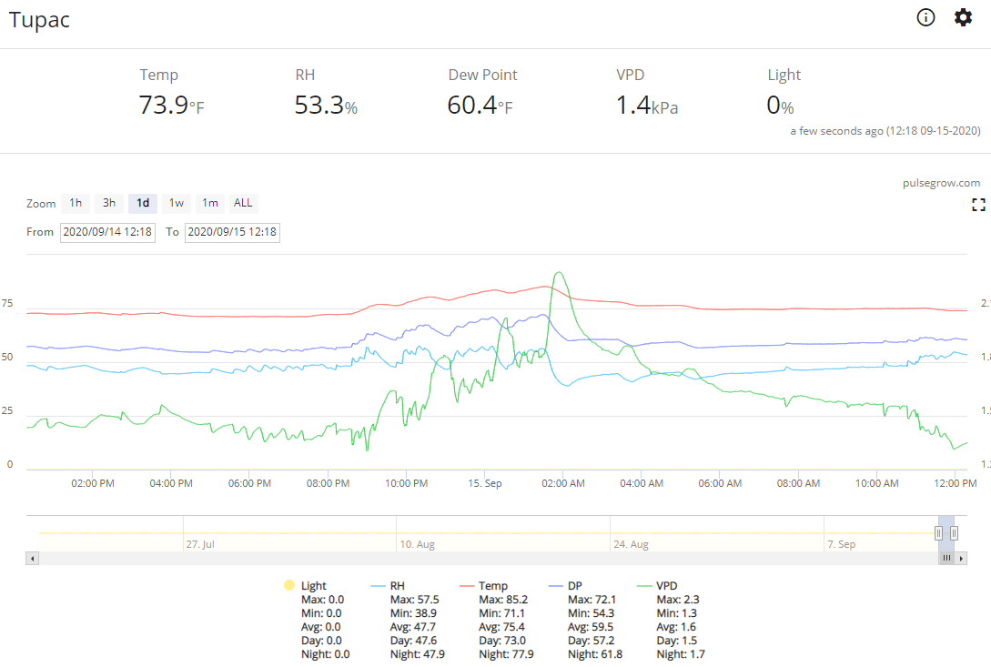
Task: Click the 15. Sep axis label
Action: (x=485, y=483)
